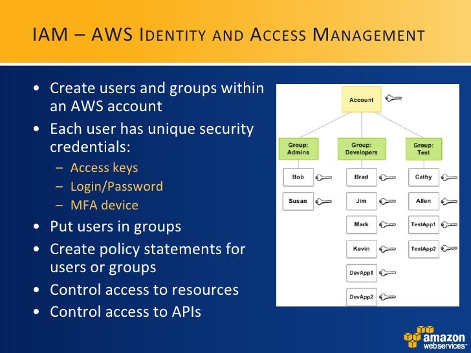Click the 'Put users in groups' bullet
The height and width of the screenshot is (353, 471).
point(115,227)
